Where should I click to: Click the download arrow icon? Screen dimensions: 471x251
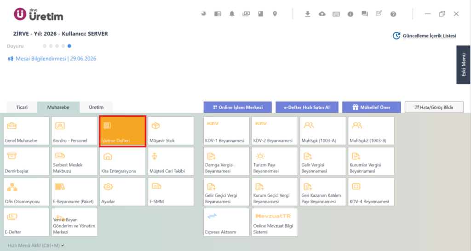pyautogui.click(x=307, y=14)
